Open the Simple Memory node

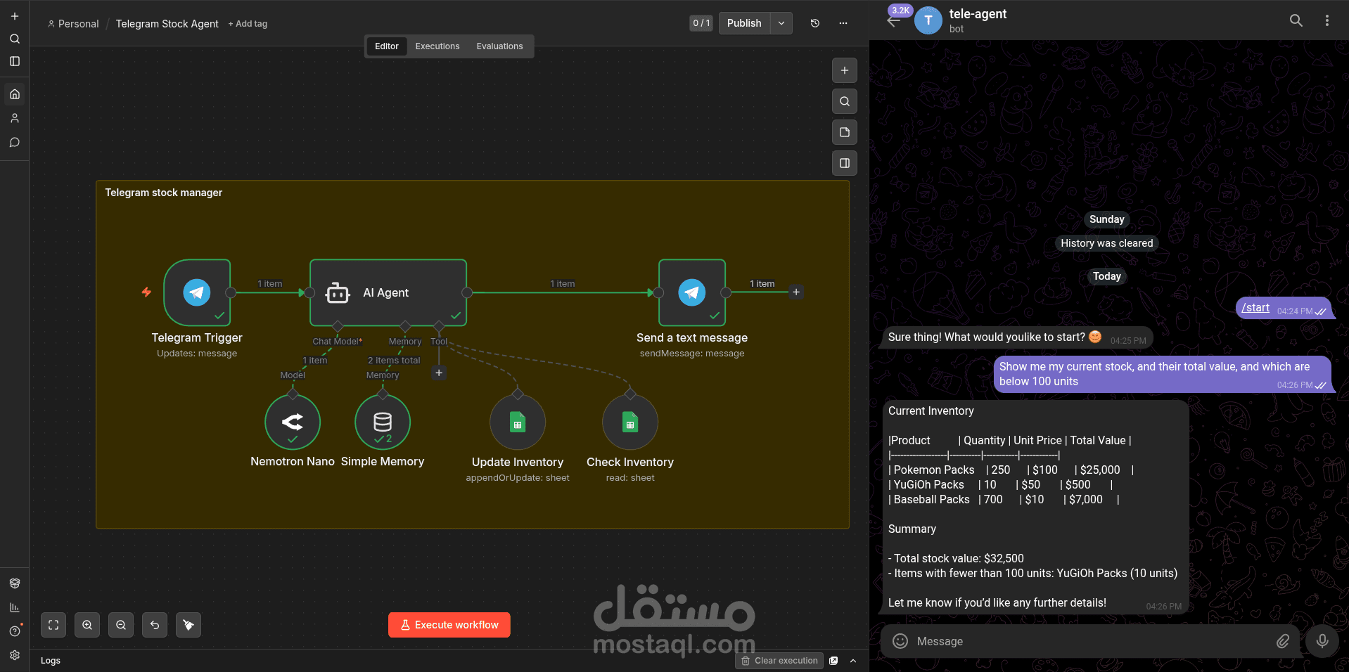coord(383,422)
